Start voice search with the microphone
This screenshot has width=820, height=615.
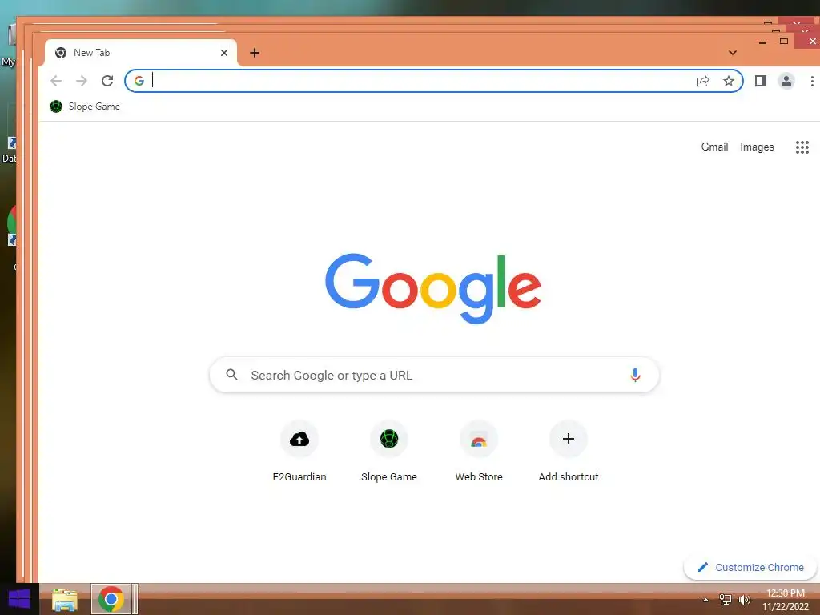point(635,375)
